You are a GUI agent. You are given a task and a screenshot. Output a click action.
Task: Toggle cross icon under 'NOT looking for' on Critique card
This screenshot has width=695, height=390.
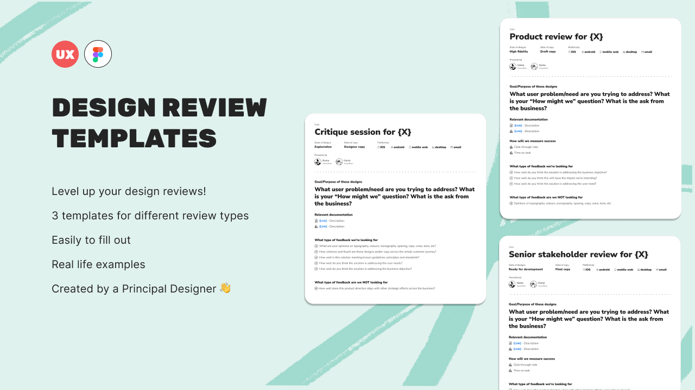(x=316, y=288)
